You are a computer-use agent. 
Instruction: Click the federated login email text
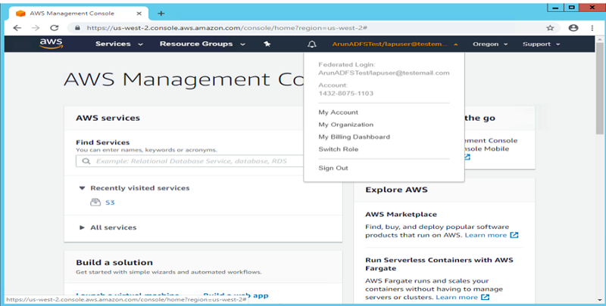coord(384,73)
